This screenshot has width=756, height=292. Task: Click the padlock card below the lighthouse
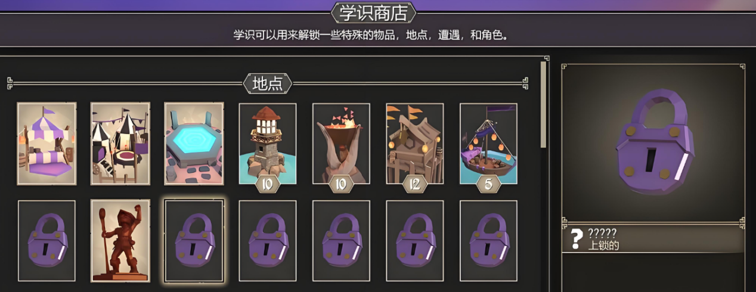coord(268,241)
